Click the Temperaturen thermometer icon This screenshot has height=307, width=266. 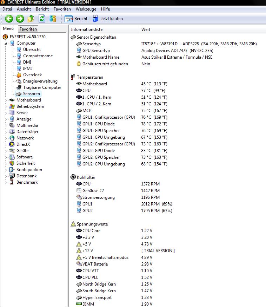click(73, 77)
